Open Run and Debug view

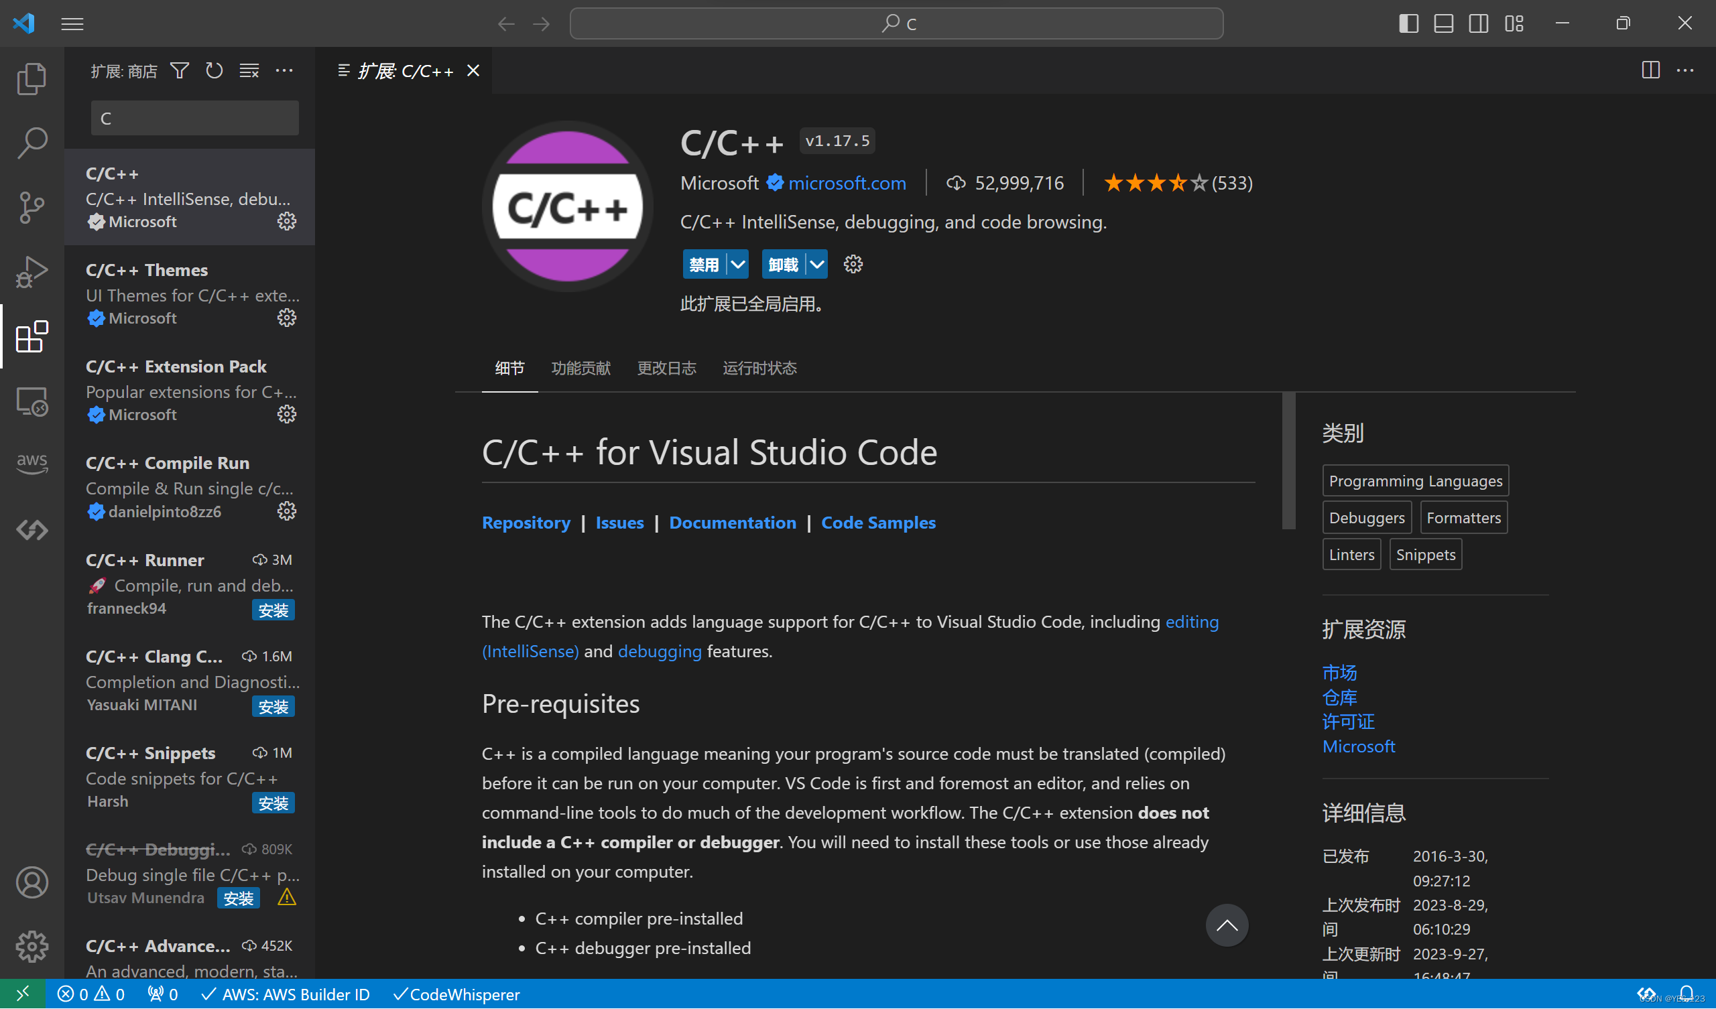pyautogui.click(x=32, y=271)
